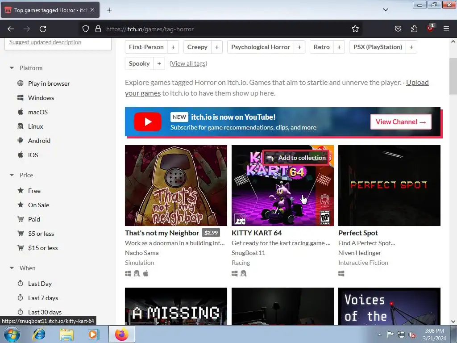Image resolution: width=457 pixels, height=343 pixels.
Task: Select the star icon next to Free
Action: tap(21, 191)
